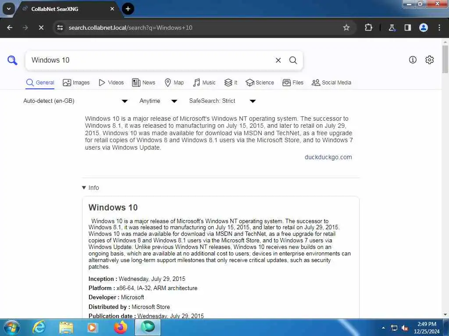
Task: Go back to previous page
Action: (10, 28)
